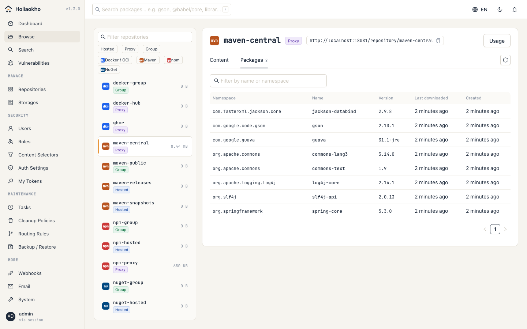Toggle the NuGet format filter chip
Image resolution: width=527 pixels, height=329 pixels.
click(109, 69)
